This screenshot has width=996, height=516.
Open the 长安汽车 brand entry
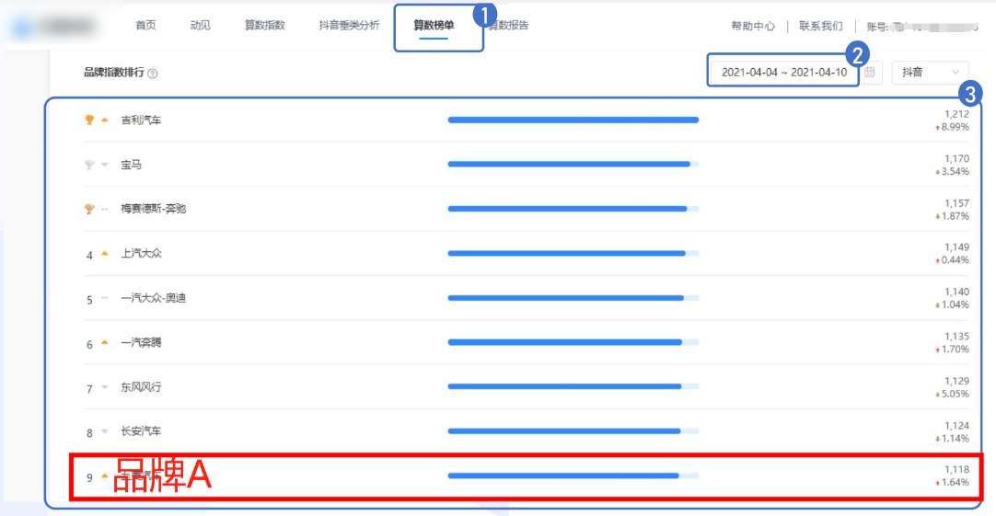pos(141,431)
